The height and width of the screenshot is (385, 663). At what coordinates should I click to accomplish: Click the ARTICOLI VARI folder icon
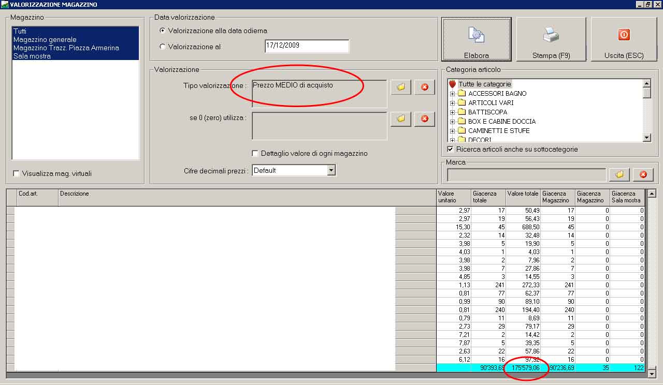[462, 103]
